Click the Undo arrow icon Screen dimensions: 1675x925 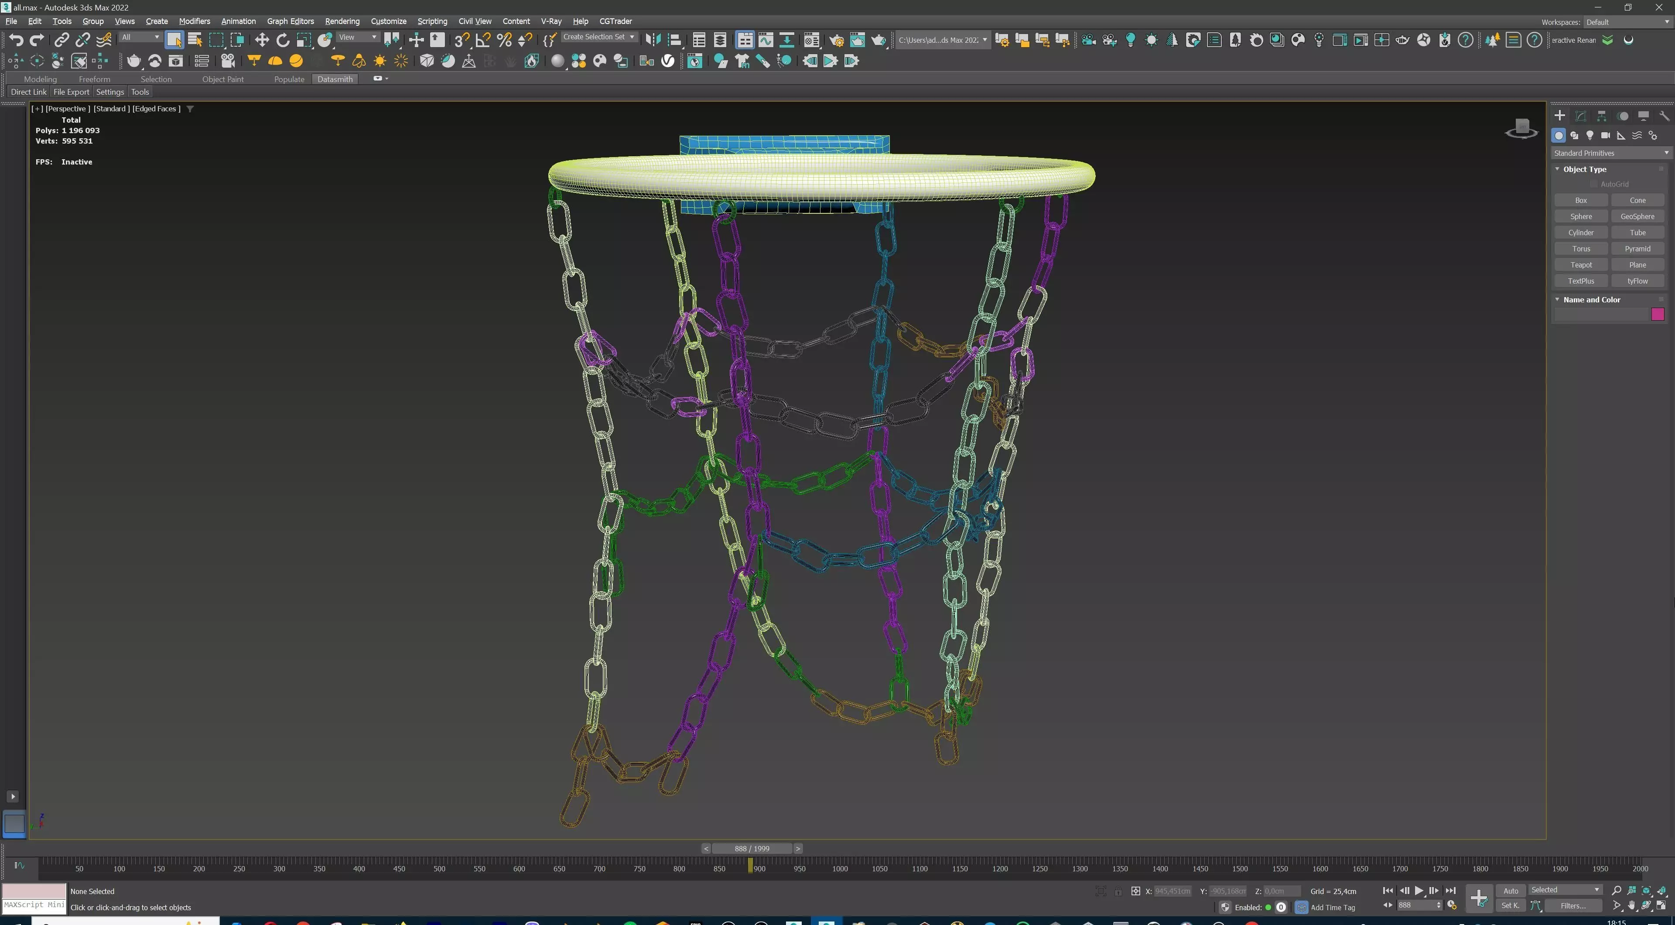point(16,40)
